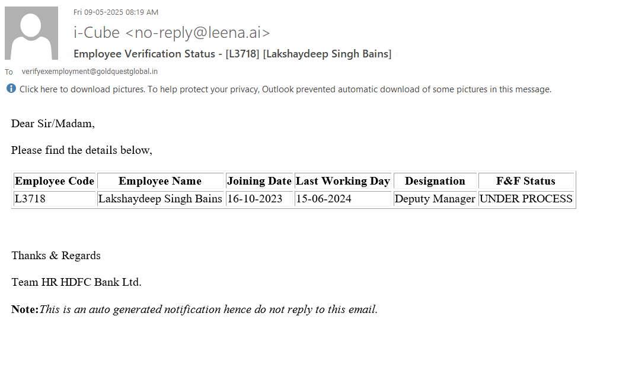
Task: Click the Joining Date column header
Action: (259, 181)
